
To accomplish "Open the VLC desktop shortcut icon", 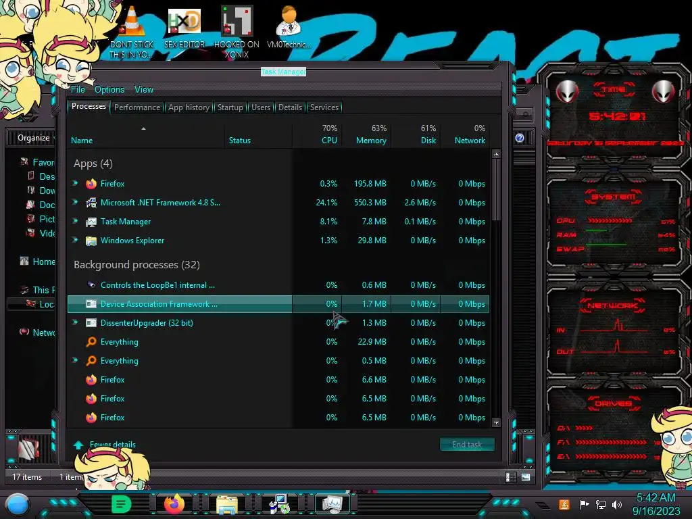I will (132, 22).
